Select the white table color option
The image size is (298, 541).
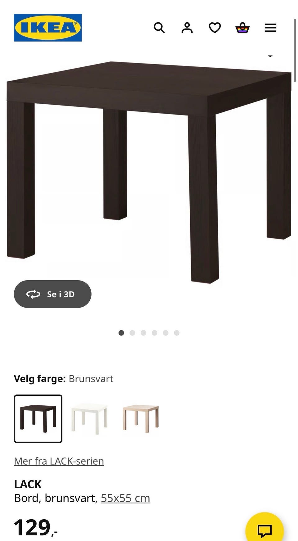click(89, 418)
